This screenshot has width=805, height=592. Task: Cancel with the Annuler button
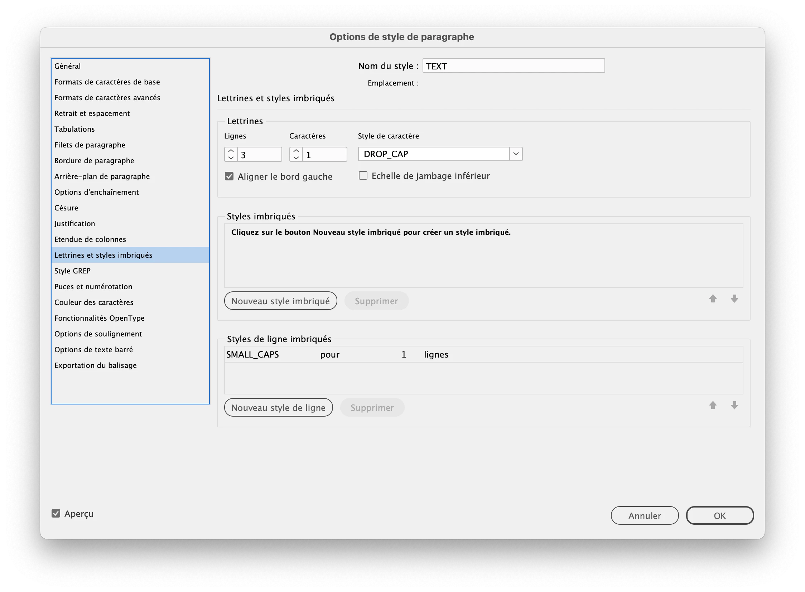(x=644, y=516)
